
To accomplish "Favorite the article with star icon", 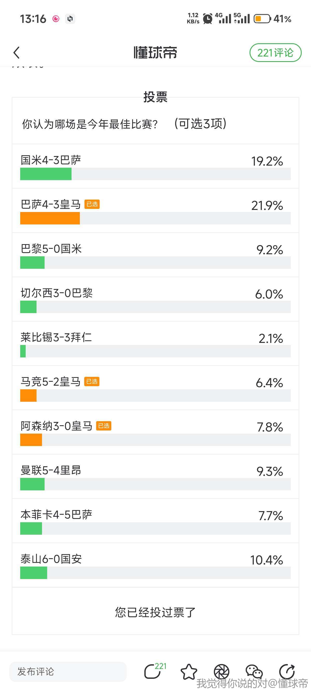I will pyautogui.click(x=189, y=672).
